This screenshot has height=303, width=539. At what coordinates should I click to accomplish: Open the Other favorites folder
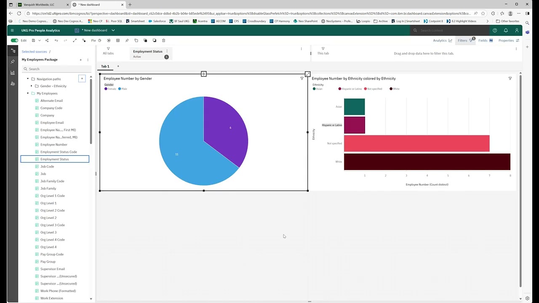(x=507, y=21)
